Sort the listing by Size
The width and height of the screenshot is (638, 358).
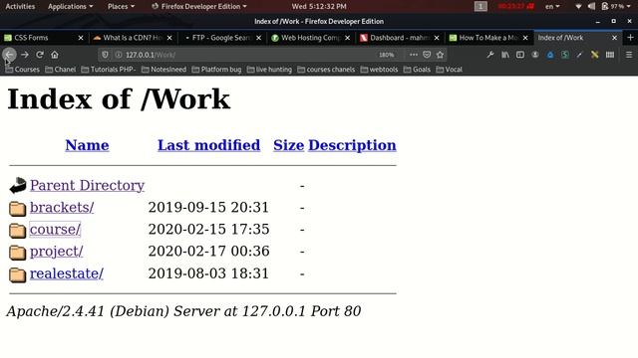tap(288, 145)
